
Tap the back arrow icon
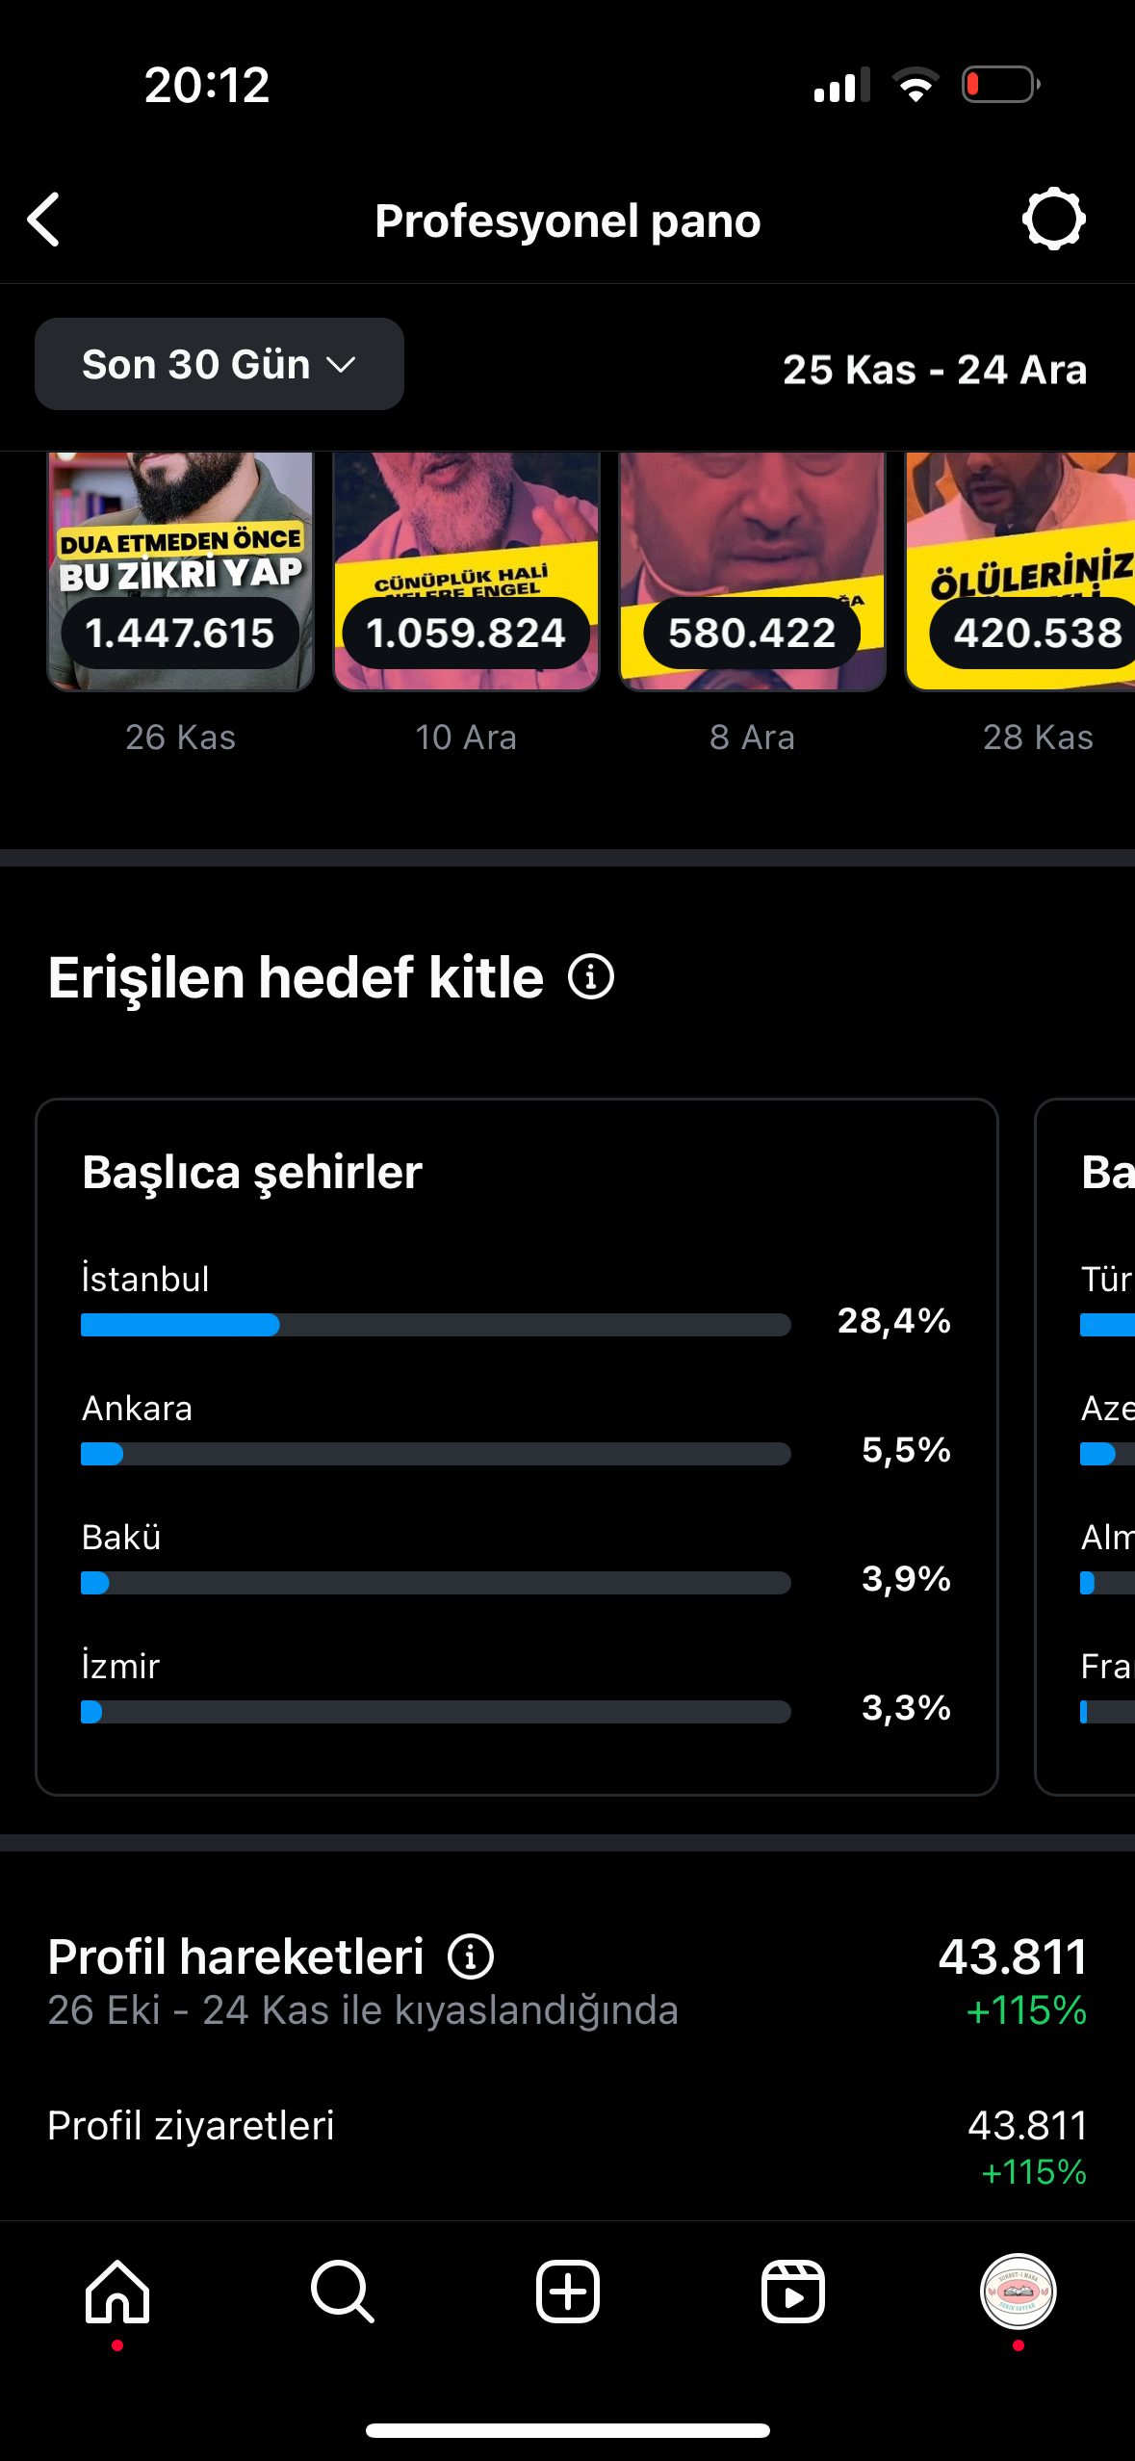tap(44, 220)
